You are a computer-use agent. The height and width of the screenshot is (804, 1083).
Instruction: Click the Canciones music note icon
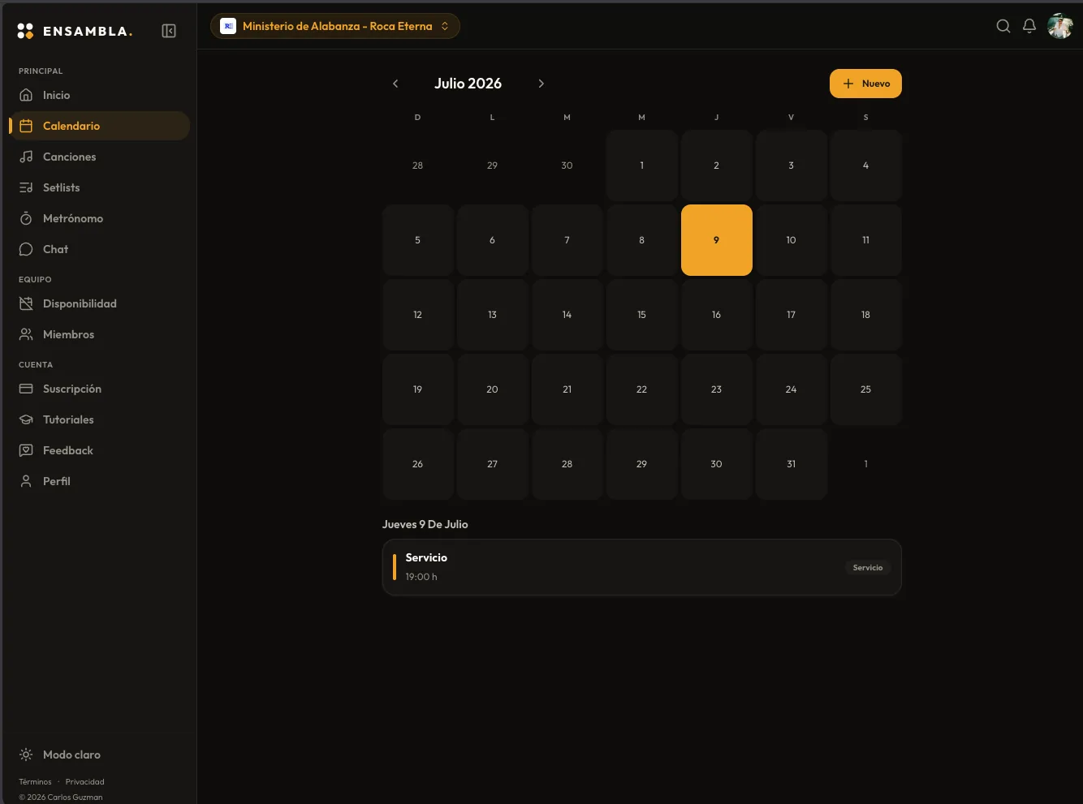click(26, 157)
